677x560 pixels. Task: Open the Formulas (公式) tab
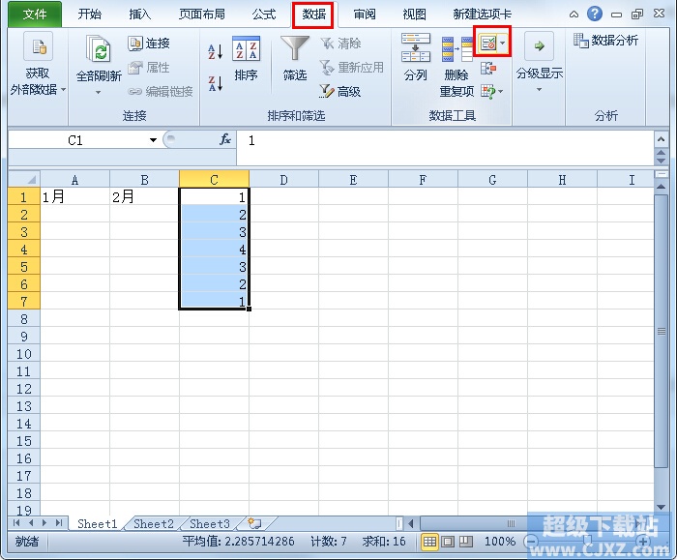[x=263, y=15]
